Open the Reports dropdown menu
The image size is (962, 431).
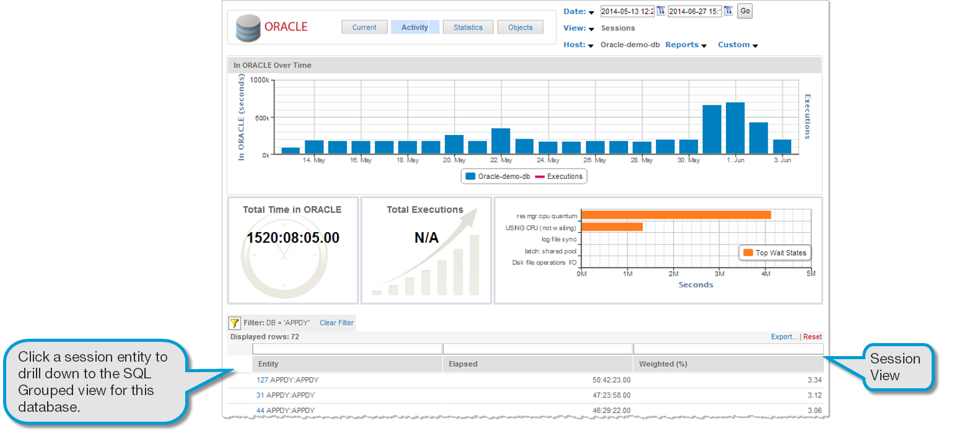(x=686, y=45)
